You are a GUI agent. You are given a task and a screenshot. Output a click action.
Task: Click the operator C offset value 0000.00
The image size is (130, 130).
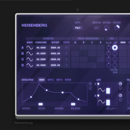point(55,59)
